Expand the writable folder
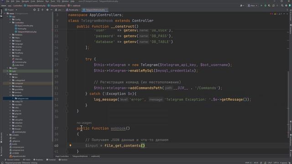 pos(8,135)
